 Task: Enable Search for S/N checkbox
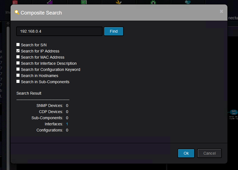[18, 45]
